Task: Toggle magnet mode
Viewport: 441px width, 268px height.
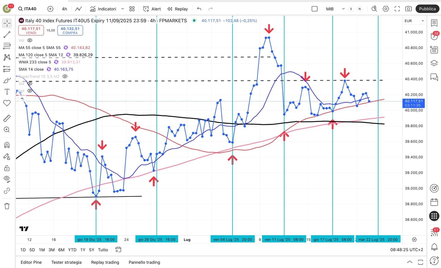Action: (7, 145)
